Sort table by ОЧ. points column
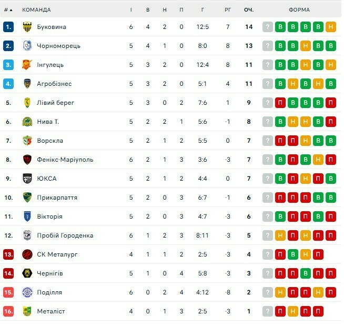This screenshot has height=325, width=344. (x=249, y=9)
